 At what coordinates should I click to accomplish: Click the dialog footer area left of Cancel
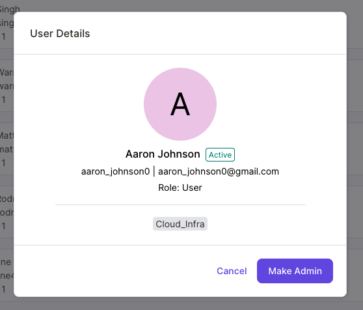(x=113, y=271)
